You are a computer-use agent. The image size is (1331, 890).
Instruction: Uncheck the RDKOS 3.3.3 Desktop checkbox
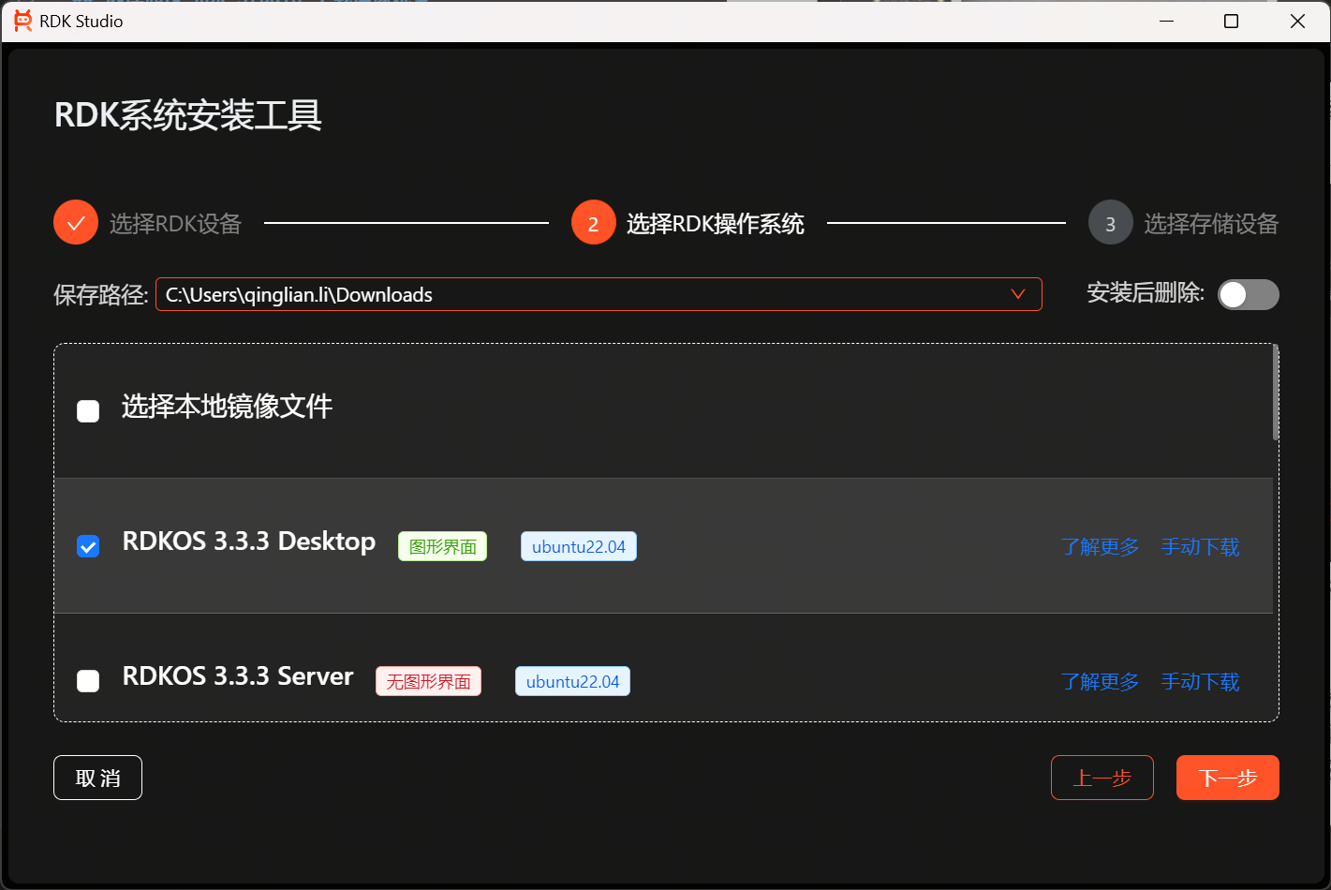[x=87, y=546]
